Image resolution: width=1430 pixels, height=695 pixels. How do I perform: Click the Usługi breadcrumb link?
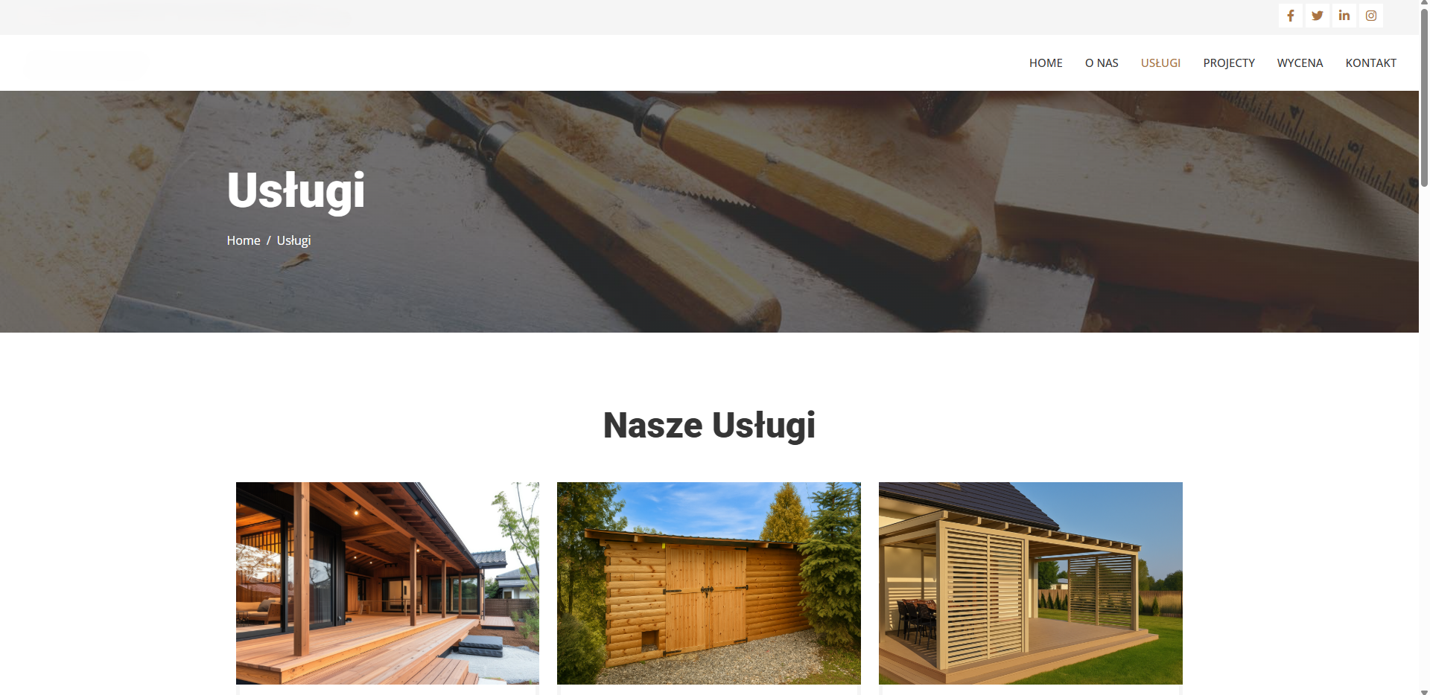[293, 240]
